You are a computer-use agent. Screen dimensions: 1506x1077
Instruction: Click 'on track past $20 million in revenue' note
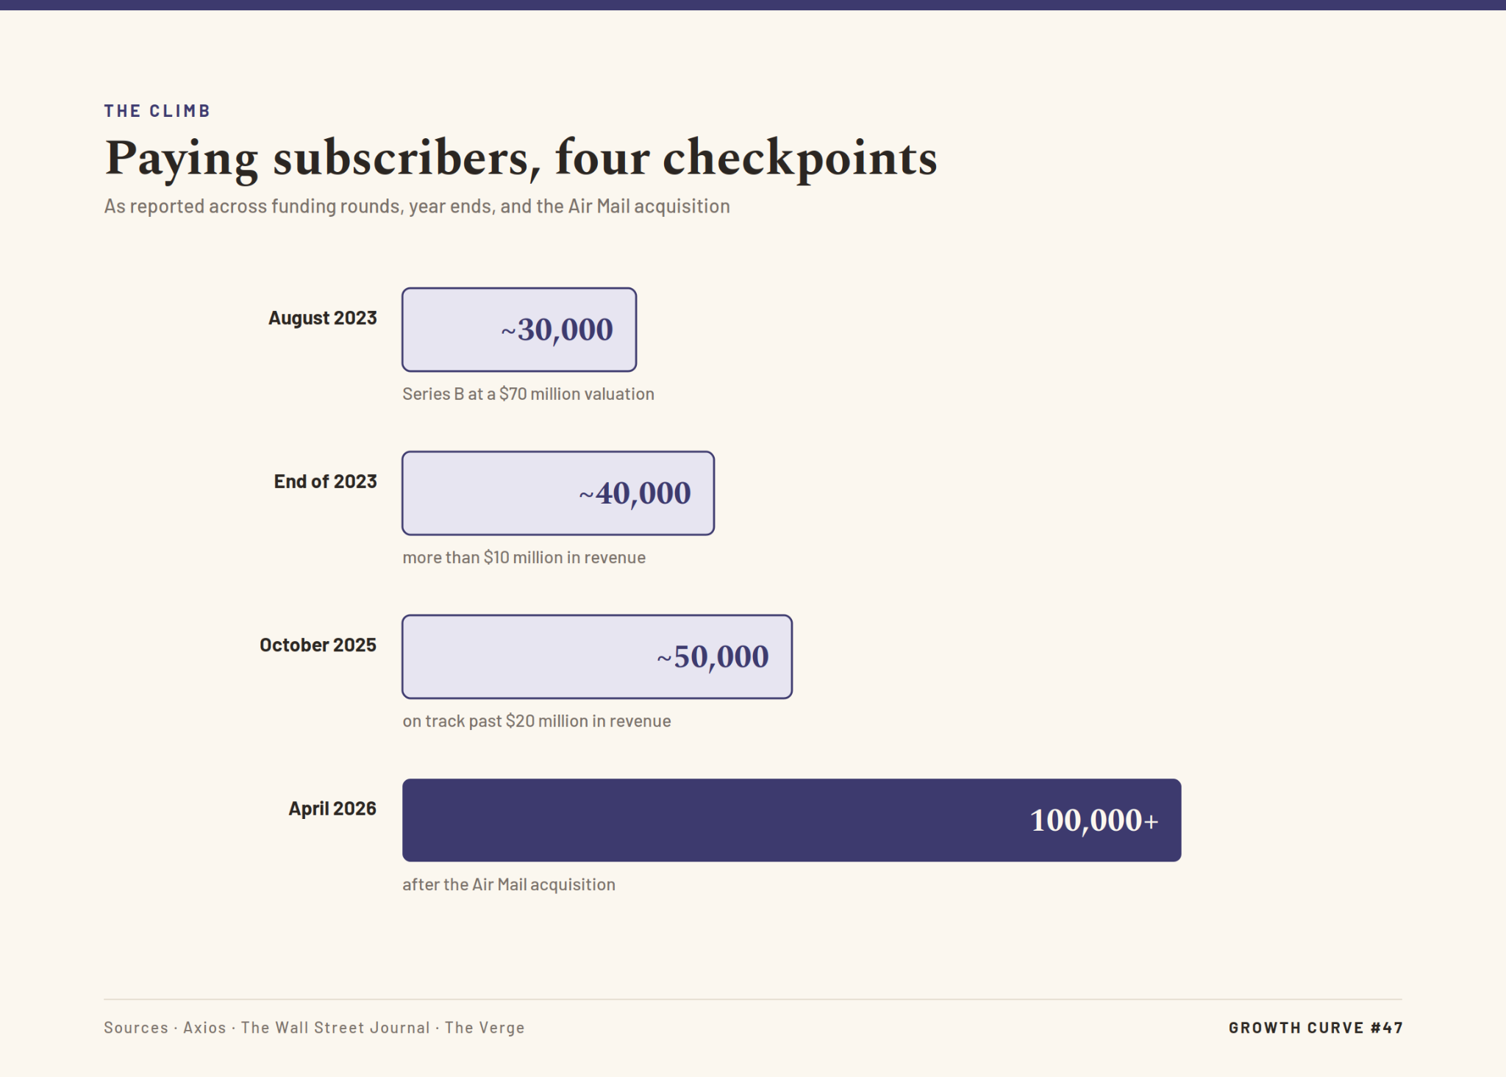536,721
